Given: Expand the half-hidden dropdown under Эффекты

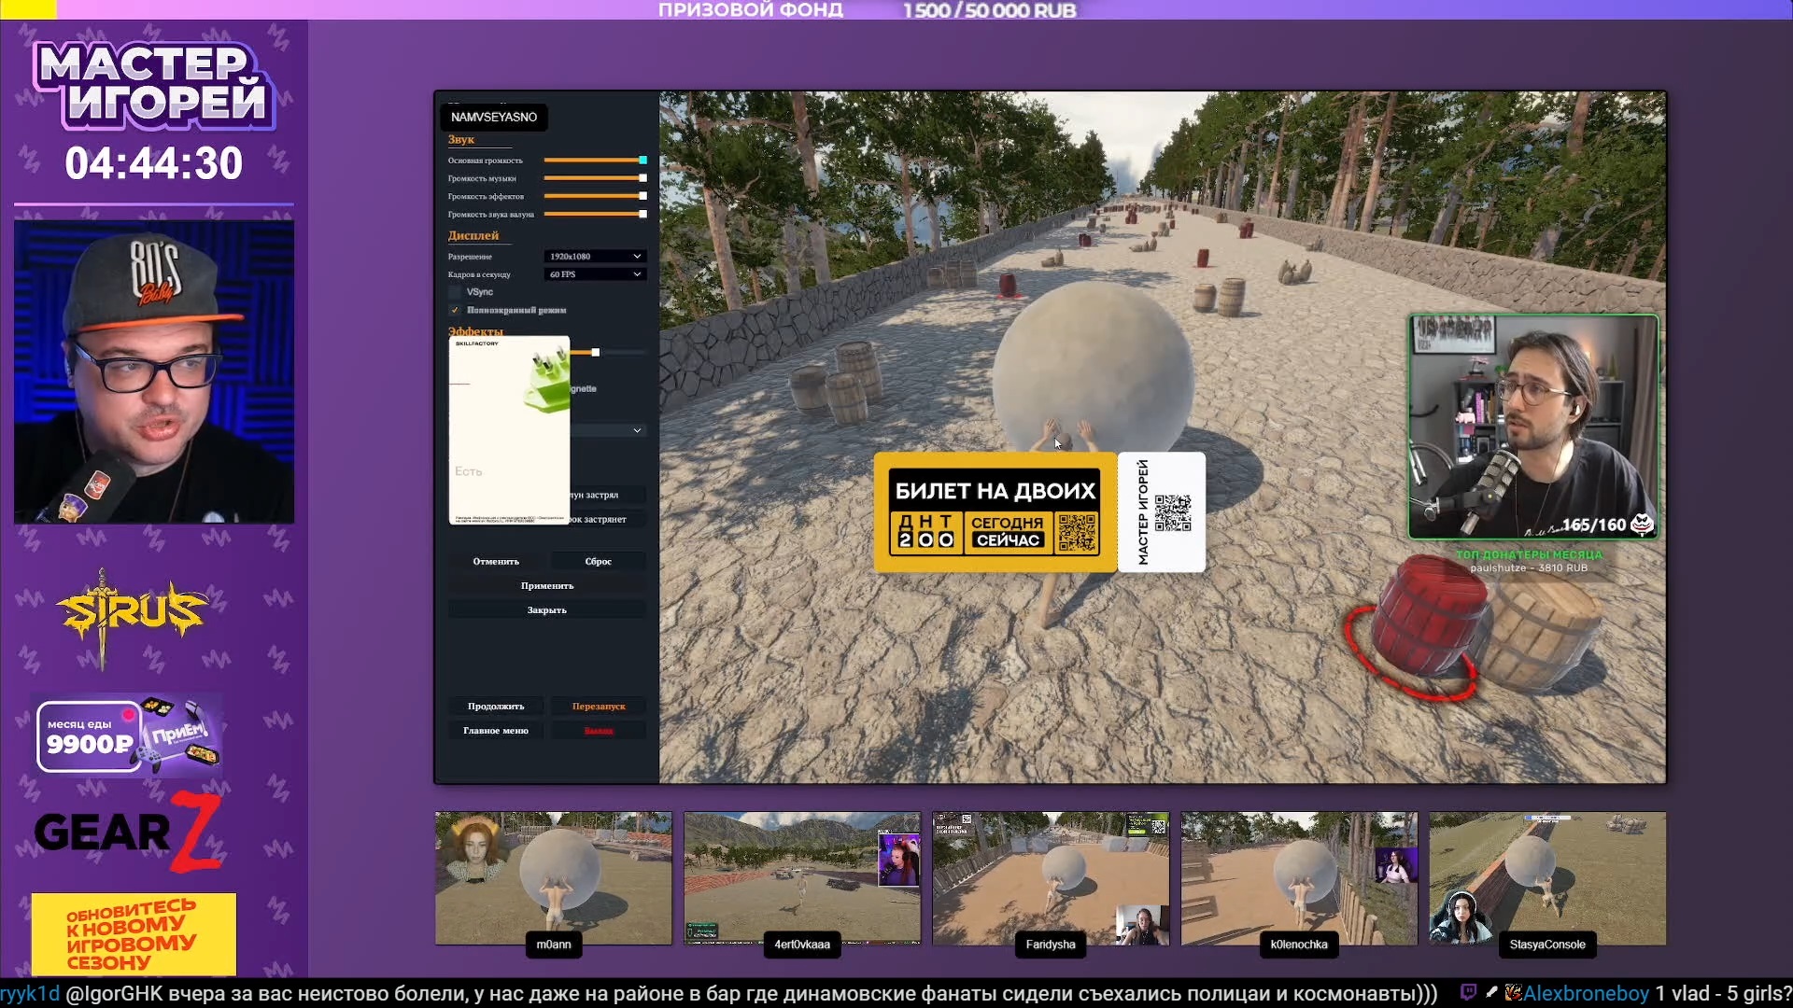Looking at the screenshot, I should coord(608,430).
